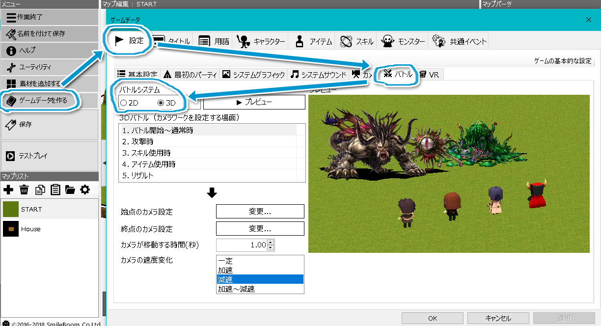Click 変更 for 終点のカメラ設定

click(x=260, y=229)
